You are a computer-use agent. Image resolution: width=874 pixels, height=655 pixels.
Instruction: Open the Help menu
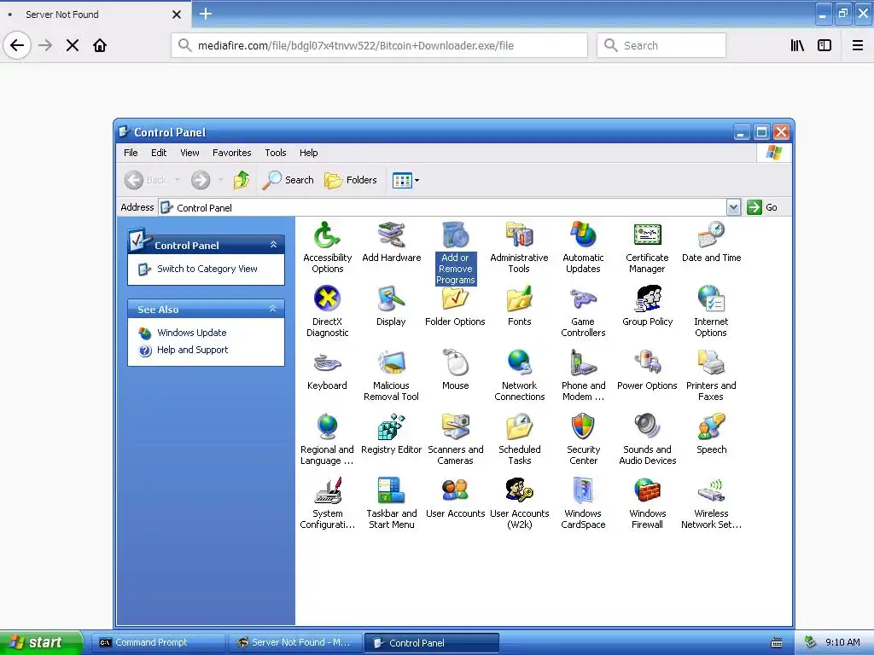(308, 153)
